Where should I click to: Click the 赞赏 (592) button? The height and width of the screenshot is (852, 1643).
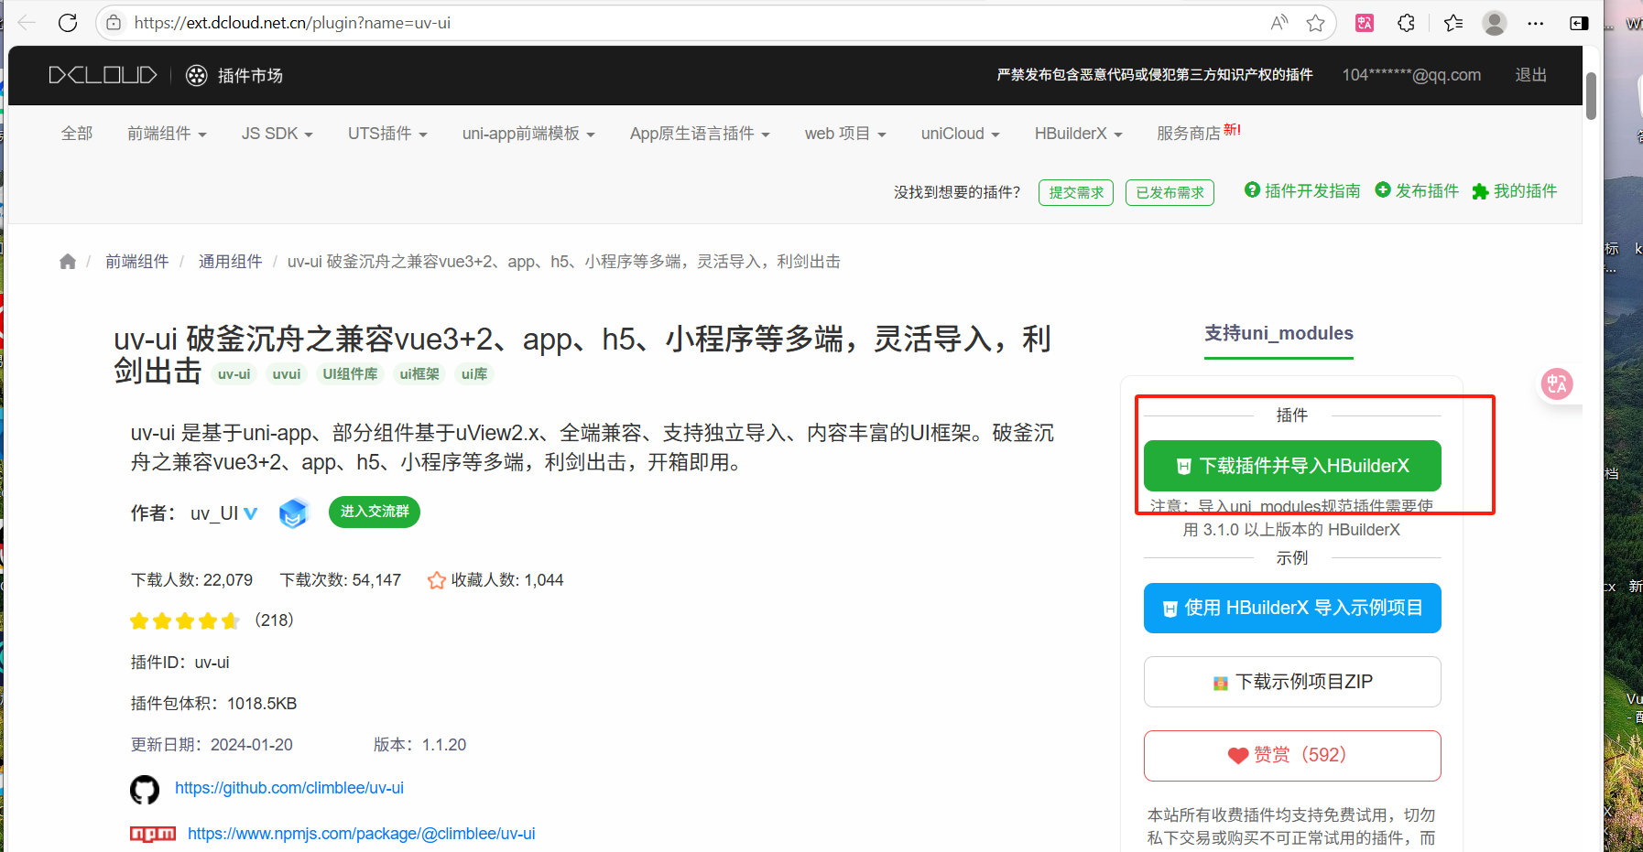[1292, 756]
